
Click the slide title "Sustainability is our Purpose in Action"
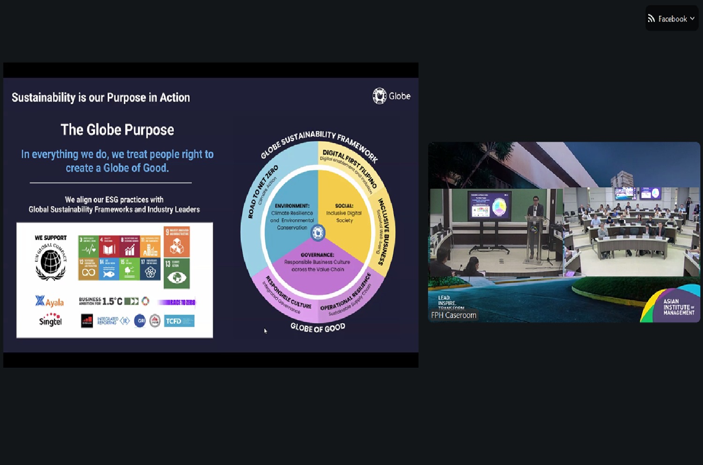pyautogui.click(x=101, y=97)
